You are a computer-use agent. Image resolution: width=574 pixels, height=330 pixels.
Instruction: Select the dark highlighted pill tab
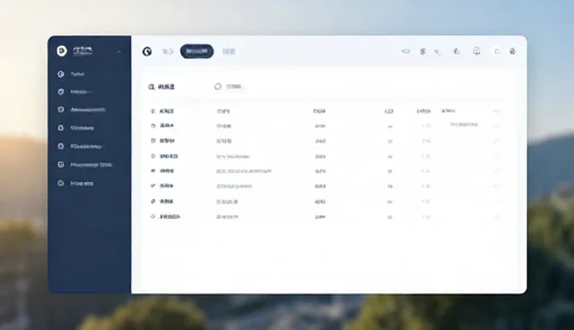point(197,51)
